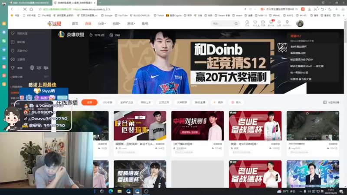Viewport: 347px width, 195px height.
Task: Select LOL手游 filter pill
Action: click(107, 102)
